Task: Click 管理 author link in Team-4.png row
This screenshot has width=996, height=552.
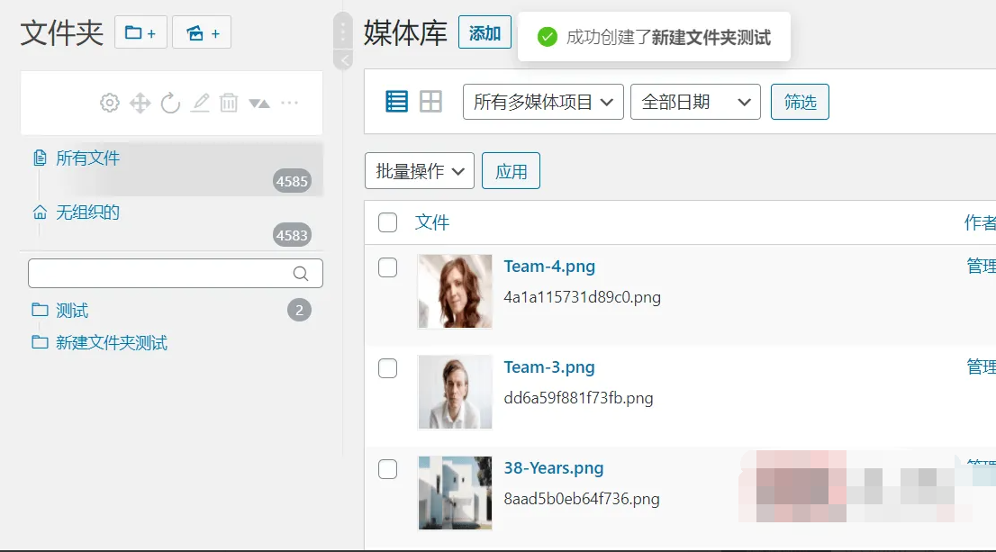Action: pyautogui.click(x=981, y=267)
